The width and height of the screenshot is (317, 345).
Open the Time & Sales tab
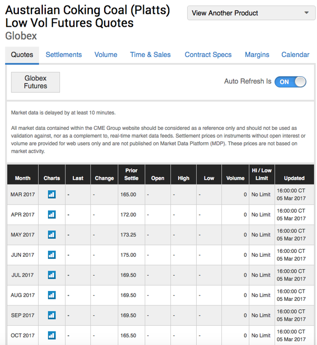click(x=151, y=55)
